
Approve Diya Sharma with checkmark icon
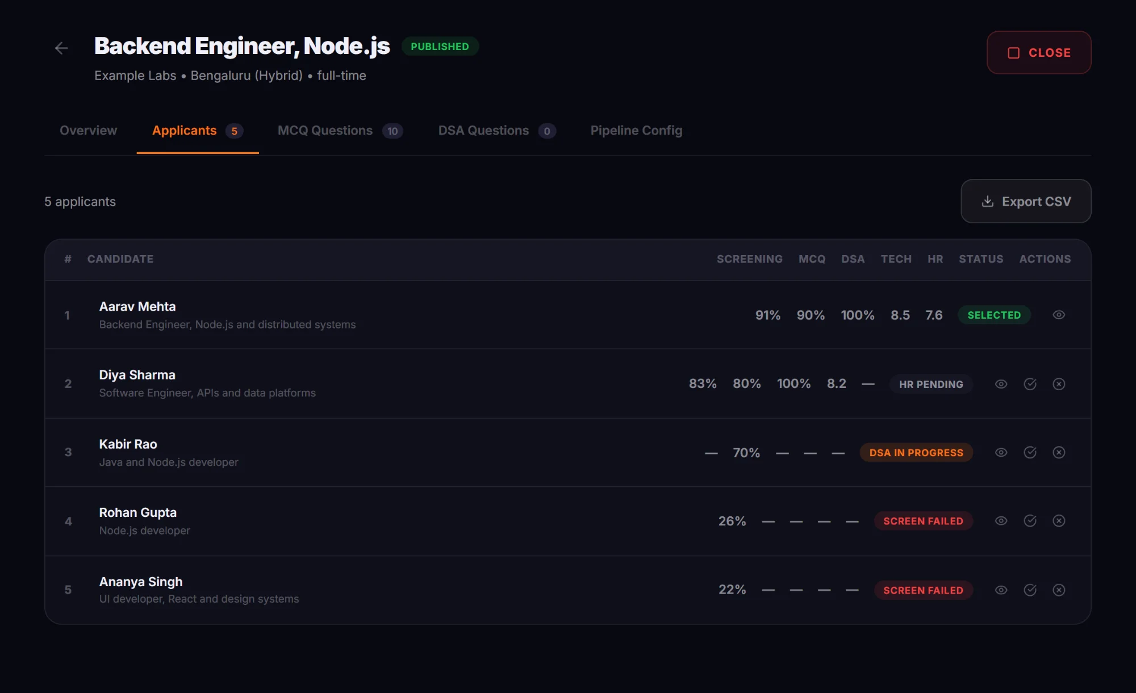(1030, 384)
